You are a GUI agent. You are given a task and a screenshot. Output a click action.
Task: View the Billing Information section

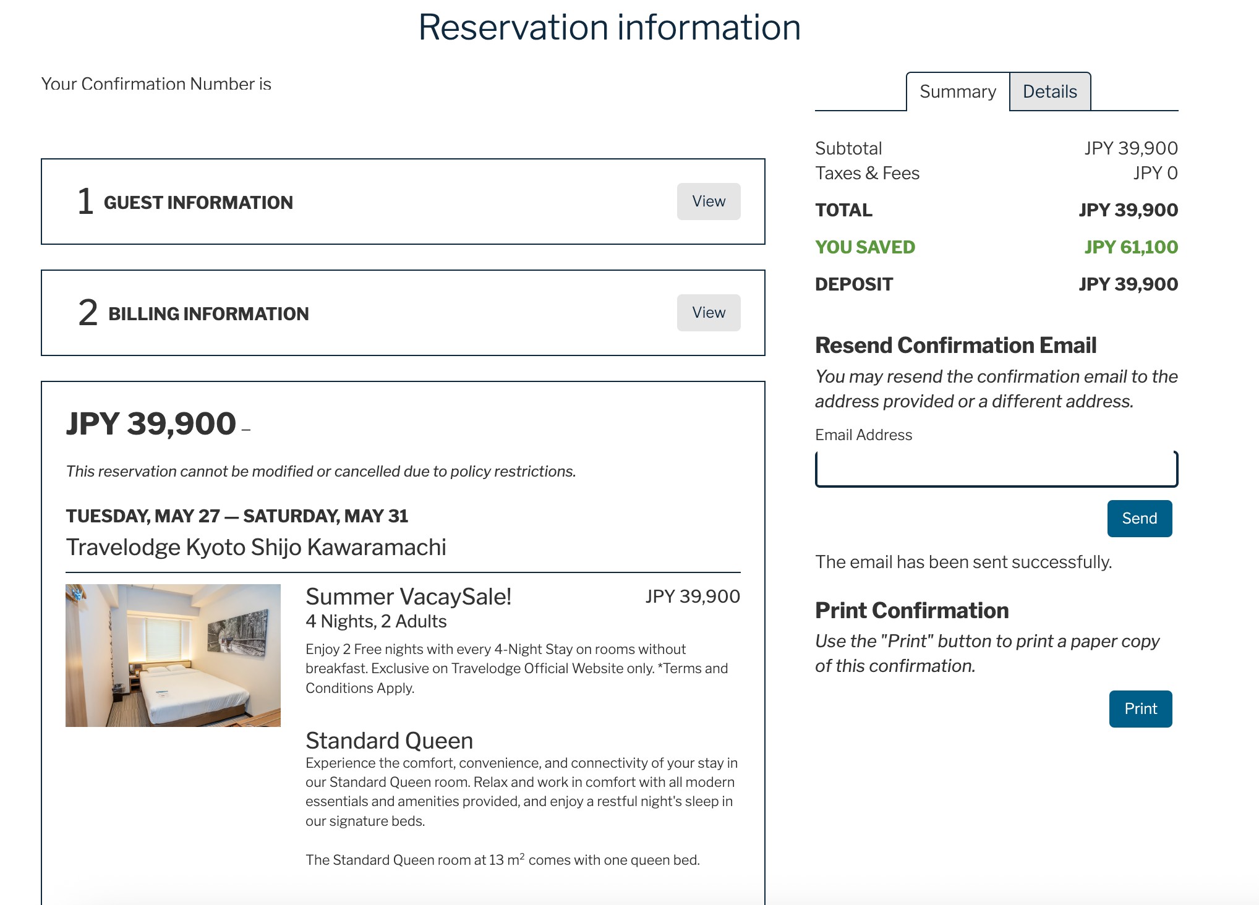pos(709,313)
